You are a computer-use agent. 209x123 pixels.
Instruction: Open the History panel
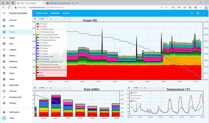16,55
